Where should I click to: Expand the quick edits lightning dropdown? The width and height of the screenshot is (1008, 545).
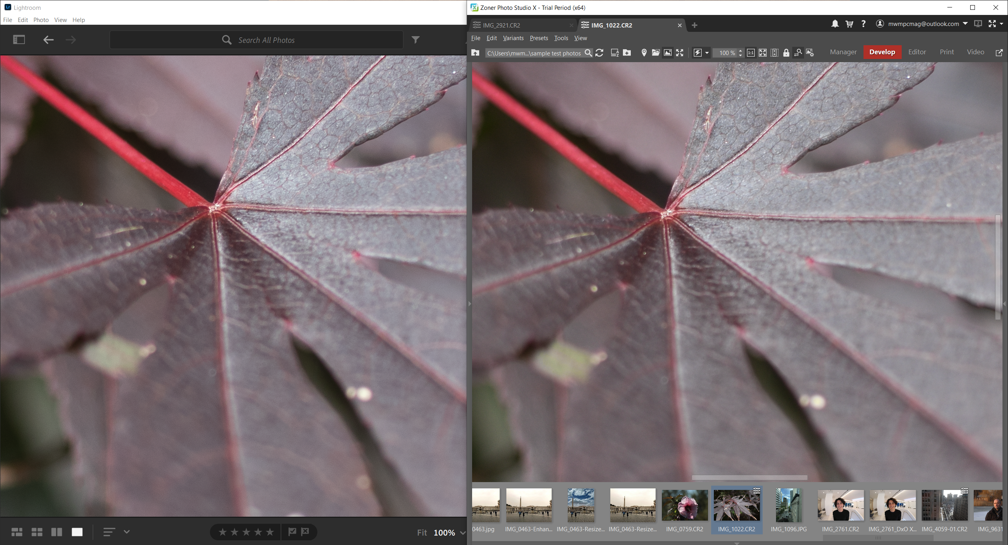(707, 53)
